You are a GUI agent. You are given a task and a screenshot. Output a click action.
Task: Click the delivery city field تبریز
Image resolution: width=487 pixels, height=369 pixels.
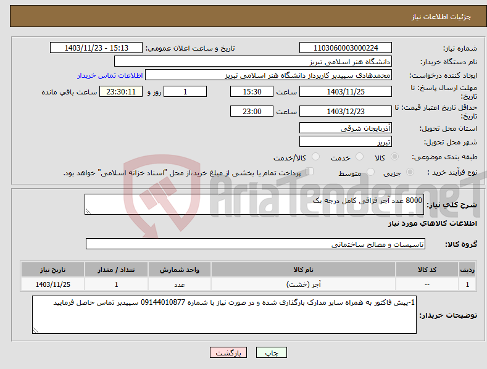tap(346, 142)
